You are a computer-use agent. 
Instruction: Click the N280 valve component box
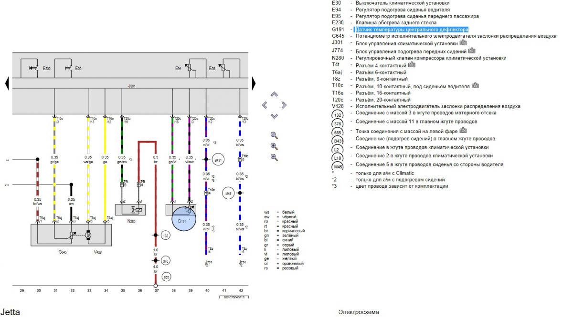click(x=131, y=210)
